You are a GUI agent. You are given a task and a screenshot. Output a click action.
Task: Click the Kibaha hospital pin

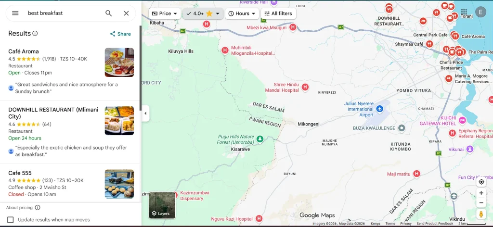pyautogui.click(x=206, y=24)
